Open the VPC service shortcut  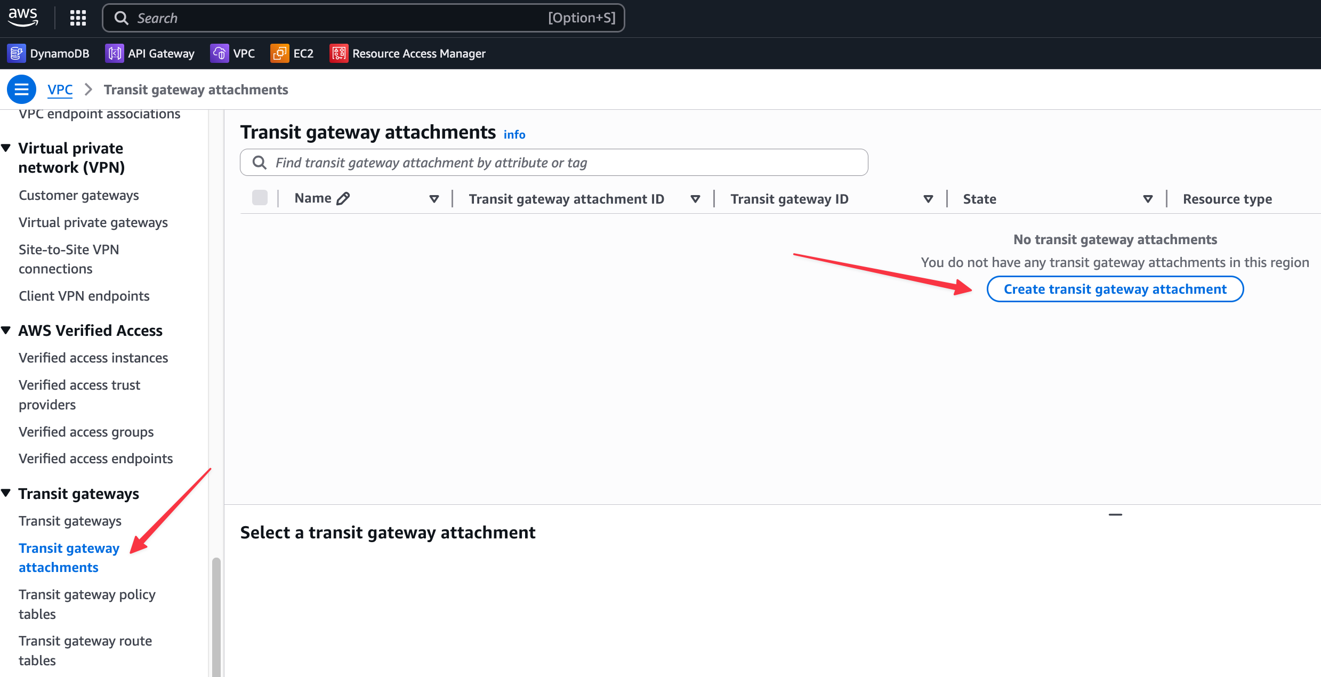232,53
